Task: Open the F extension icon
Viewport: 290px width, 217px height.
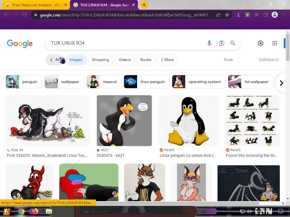Action: pos(247,15)
